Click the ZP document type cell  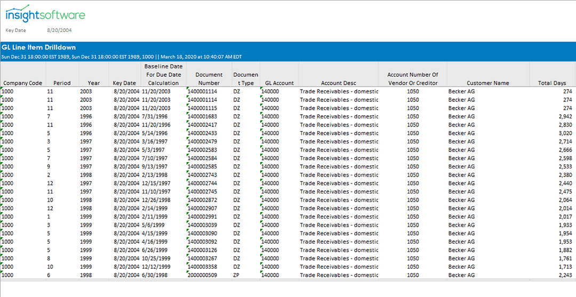[237, 275]
